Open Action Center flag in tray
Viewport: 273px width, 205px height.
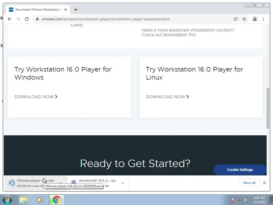coord(233,200)
